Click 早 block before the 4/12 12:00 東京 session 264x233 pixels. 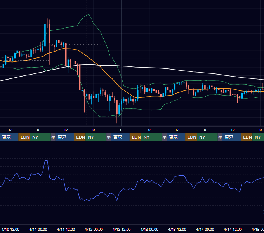pos(109,137)
